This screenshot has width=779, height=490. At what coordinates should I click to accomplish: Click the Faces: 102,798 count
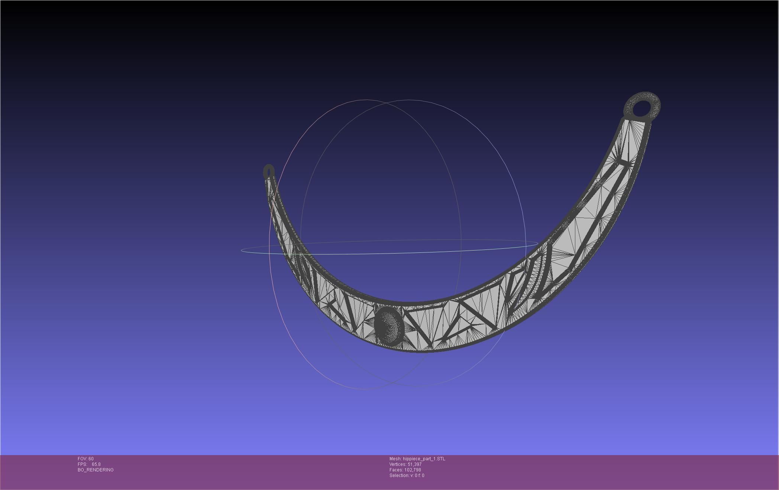(x=405, y=470)
